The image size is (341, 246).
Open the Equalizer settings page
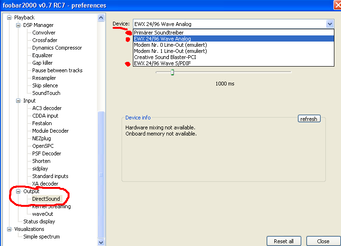tap(43, 55)
